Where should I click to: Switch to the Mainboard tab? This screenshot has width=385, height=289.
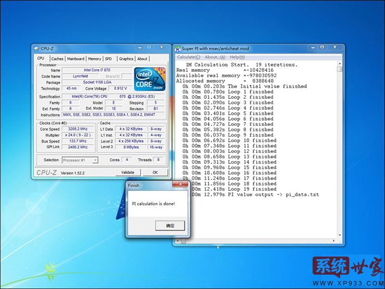coord(75,59)
